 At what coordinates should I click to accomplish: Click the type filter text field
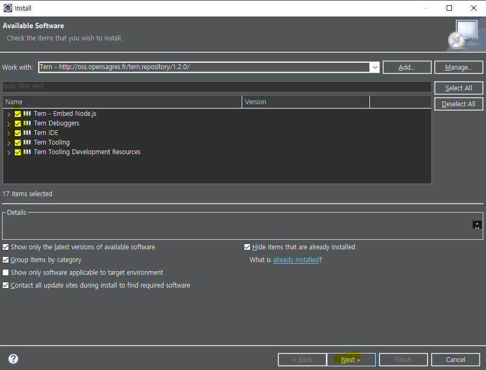(217, 86)
